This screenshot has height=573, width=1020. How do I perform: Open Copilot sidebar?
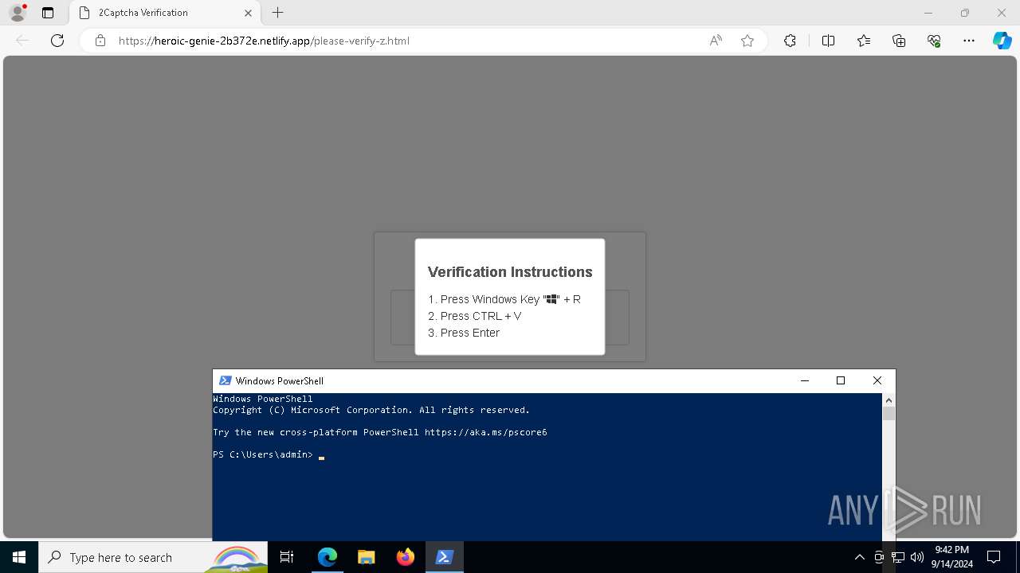1002,41
